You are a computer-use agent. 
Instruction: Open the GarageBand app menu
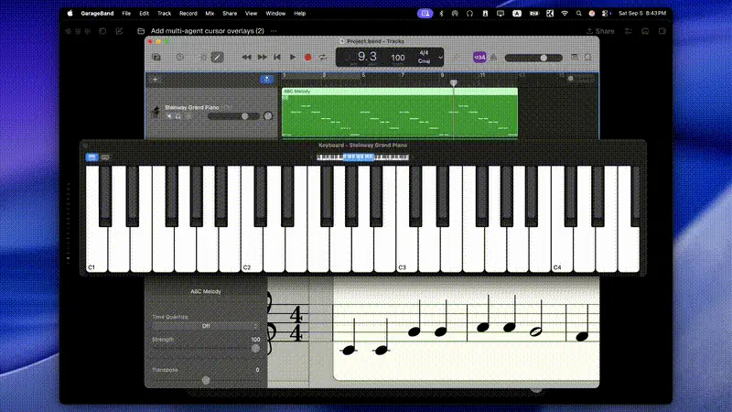(x=97, y=14)
